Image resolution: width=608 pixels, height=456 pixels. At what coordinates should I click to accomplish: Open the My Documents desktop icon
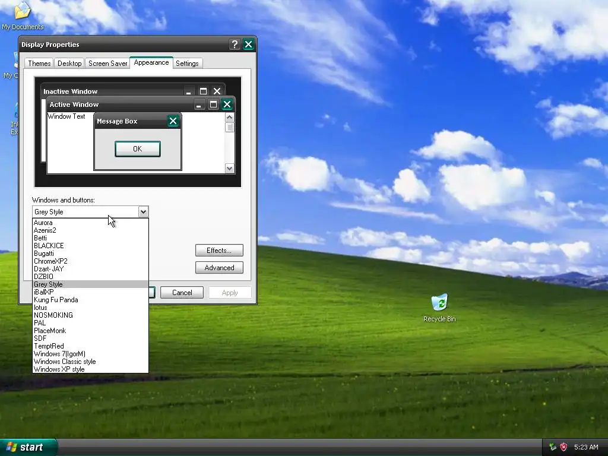click(23, 15)
